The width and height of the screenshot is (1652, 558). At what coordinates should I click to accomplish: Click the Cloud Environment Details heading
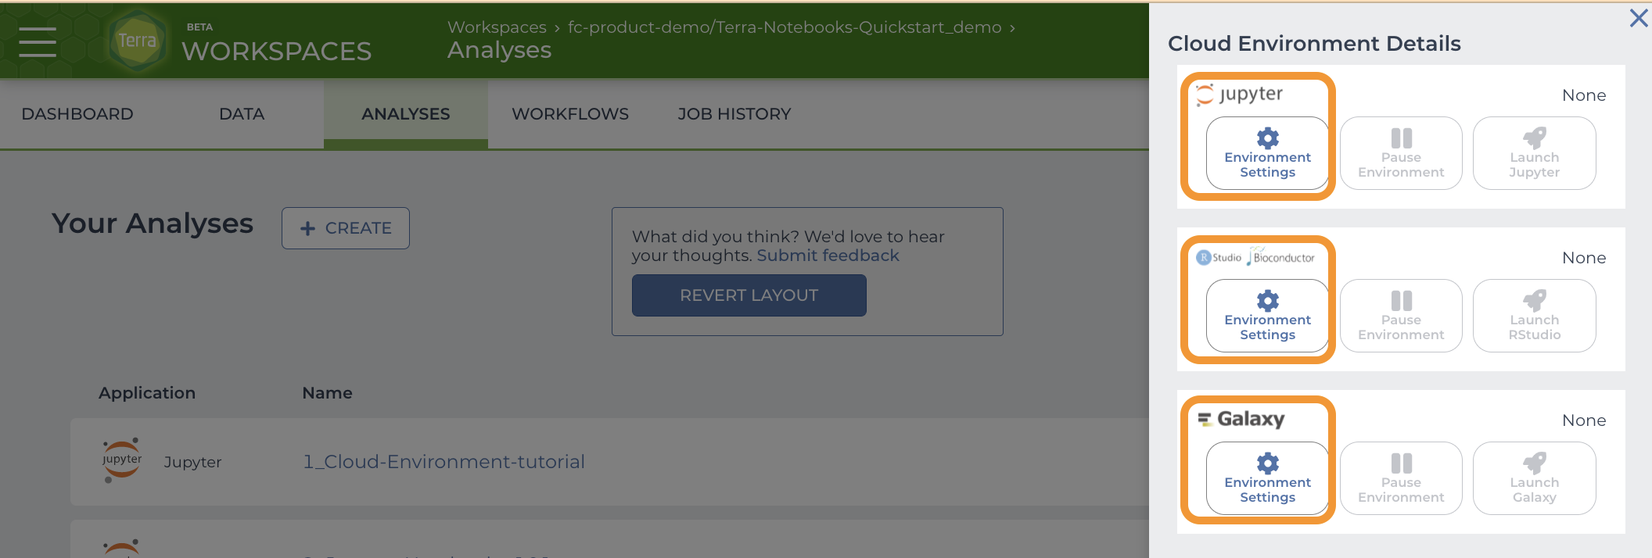point(1314,44)
